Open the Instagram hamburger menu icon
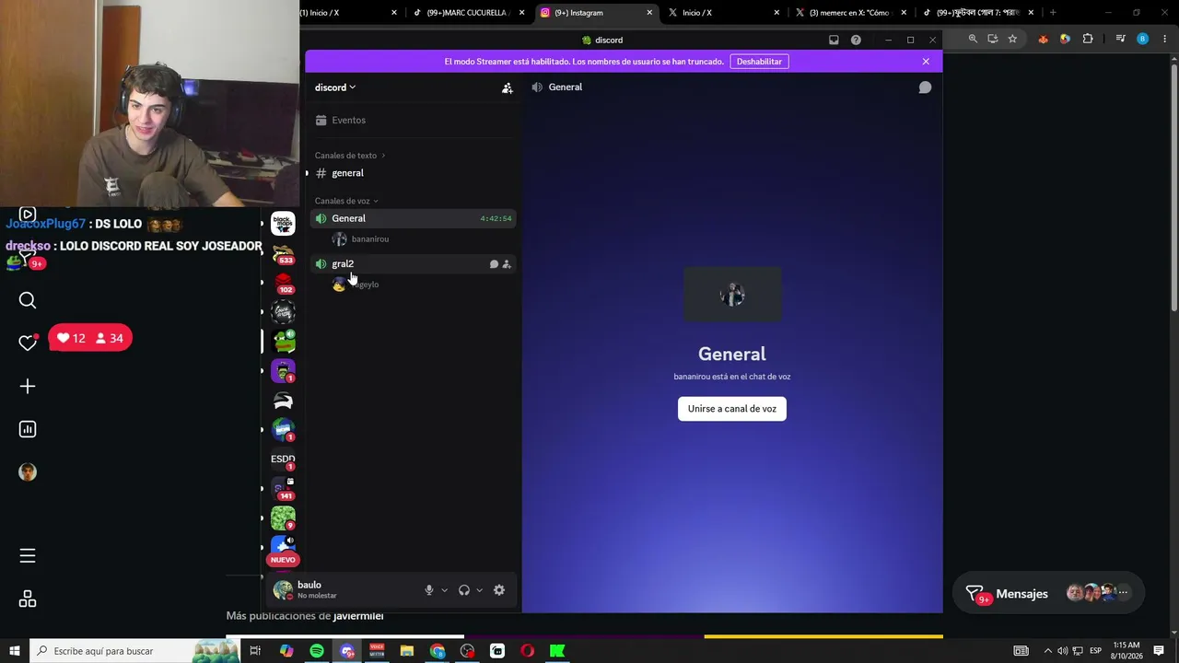The image size is (1179, 663). [x=28, y=555]
